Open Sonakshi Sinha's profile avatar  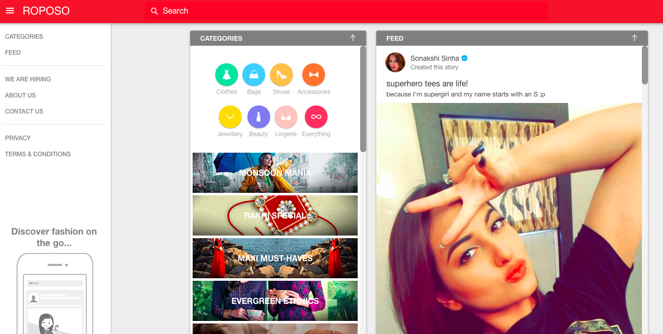coord(395,62)
